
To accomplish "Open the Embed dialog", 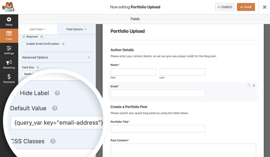I will tap(224, 7).
